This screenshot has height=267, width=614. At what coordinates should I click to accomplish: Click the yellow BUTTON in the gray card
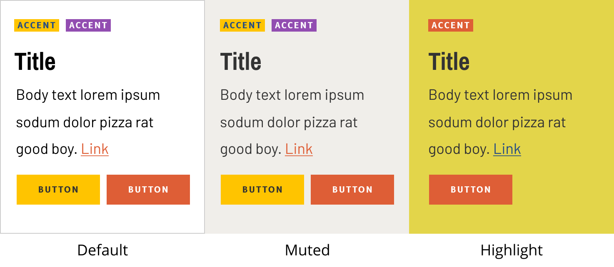click(x=262, y=190)
